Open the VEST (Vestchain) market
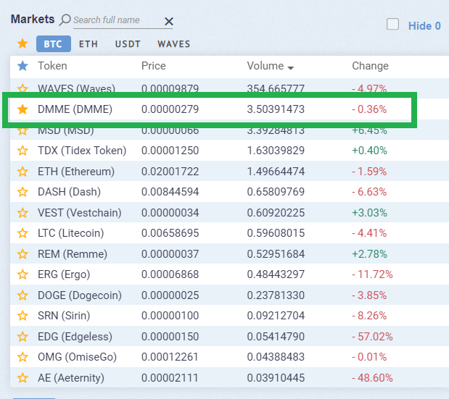 point(80,213)
